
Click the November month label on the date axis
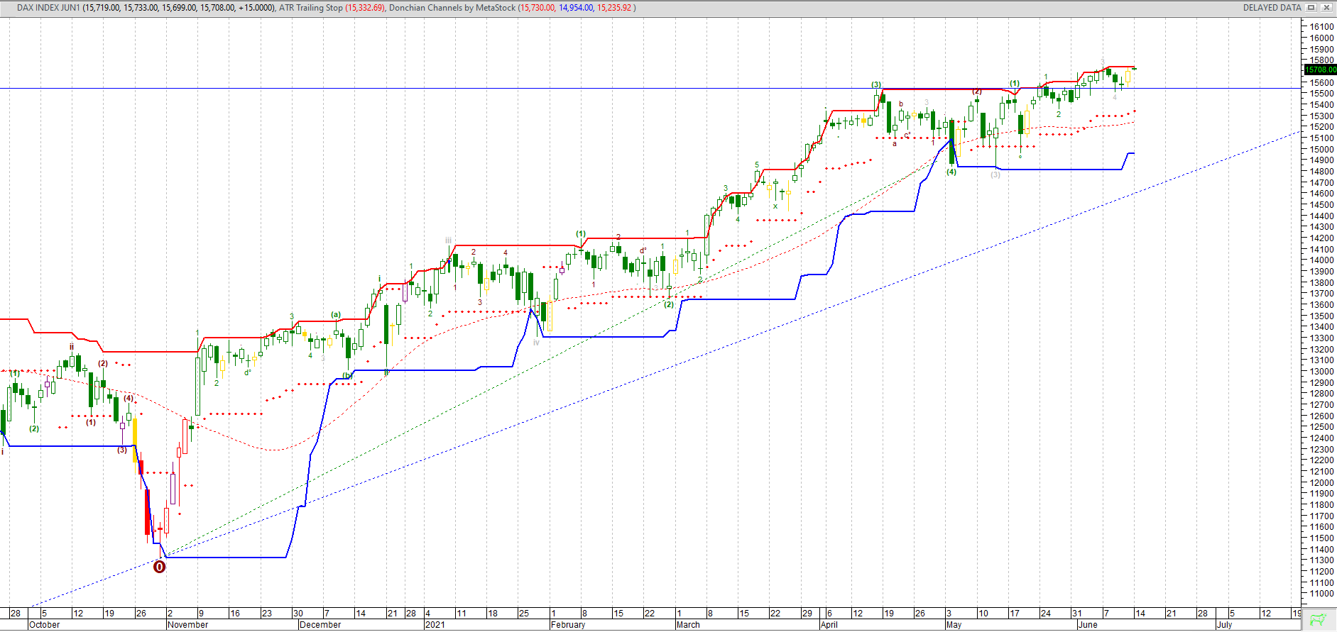188,625
